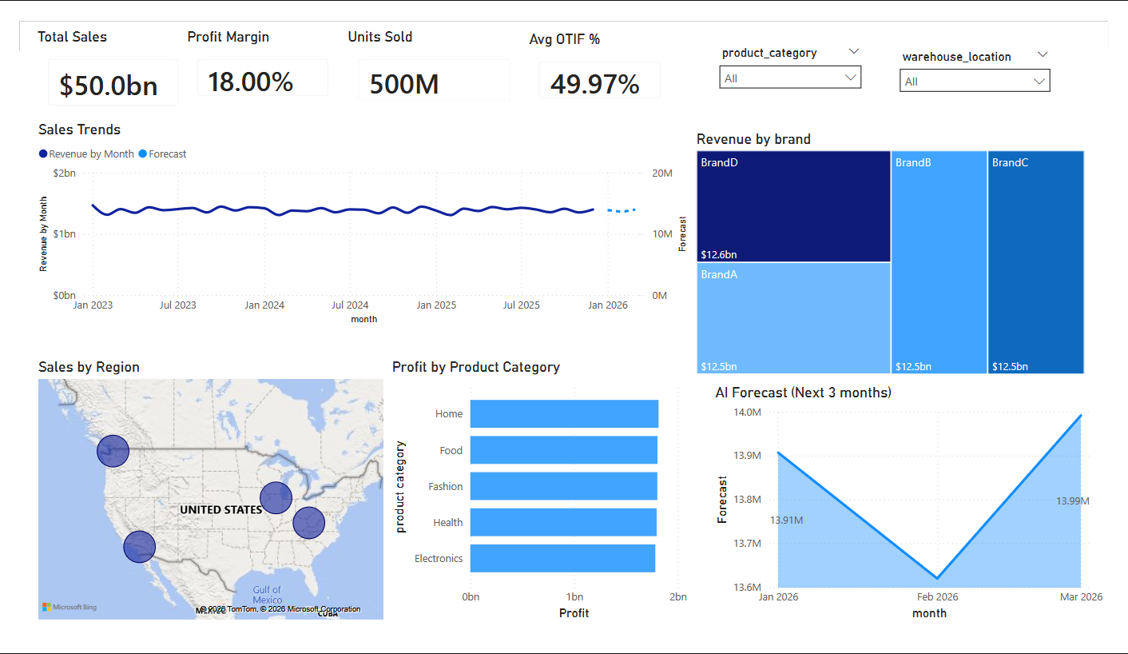Click the product_category slicer title

pos(769,53)
